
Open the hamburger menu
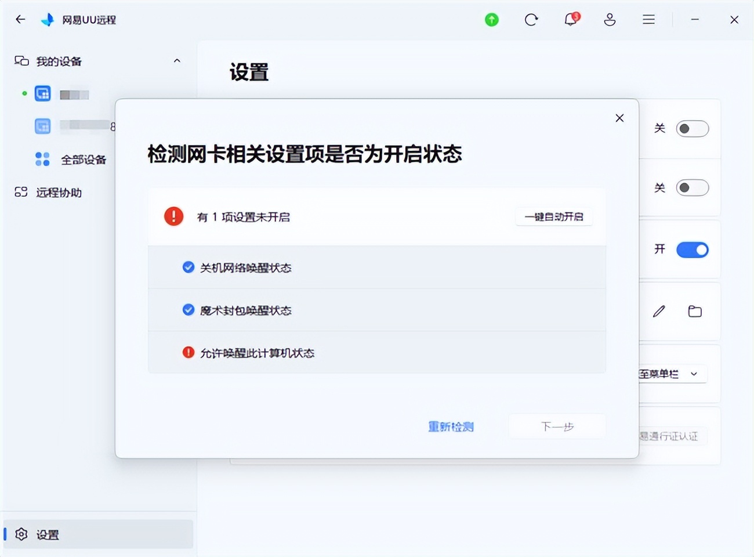648,19
